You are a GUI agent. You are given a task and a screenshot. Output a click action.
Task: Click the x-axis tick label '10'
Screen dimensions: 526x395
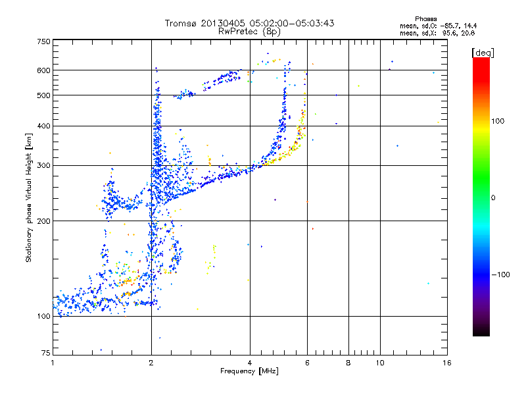click(x=380, y=363)
